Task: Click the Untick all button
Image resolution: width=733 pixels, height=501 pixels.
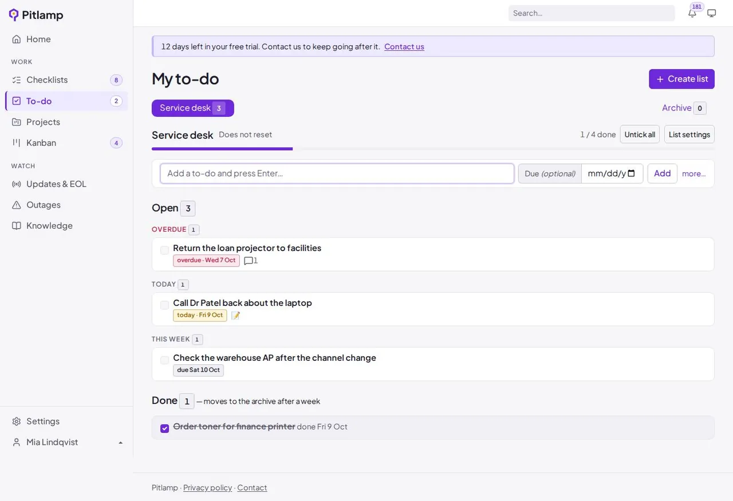Action: (x=640, y=134)
